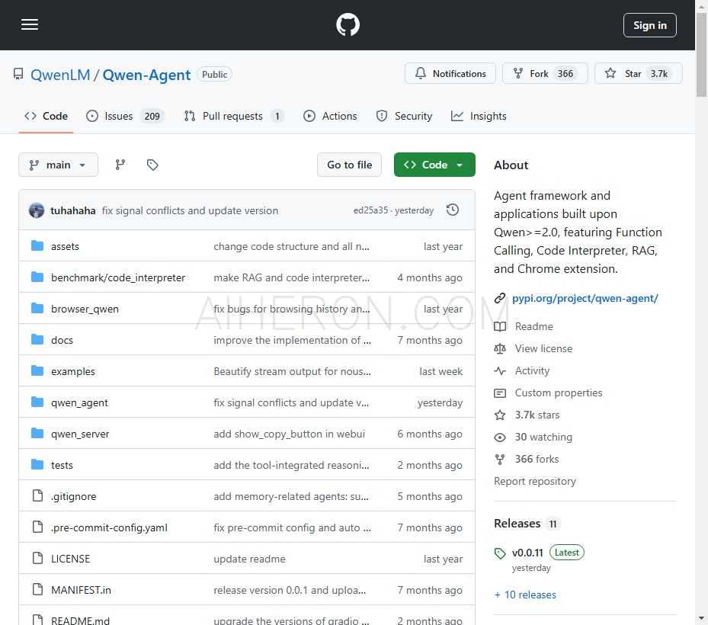Open tuhahaha's profile link

click(72, 211)
